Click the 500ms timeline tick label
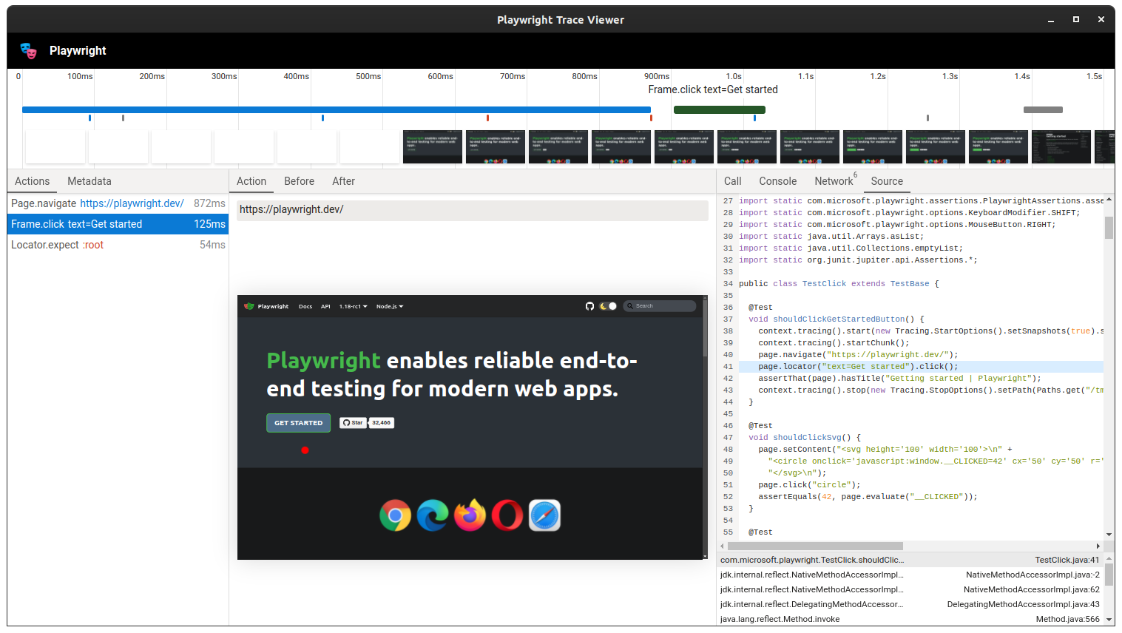1122x633 pixels. coord(368,76)
